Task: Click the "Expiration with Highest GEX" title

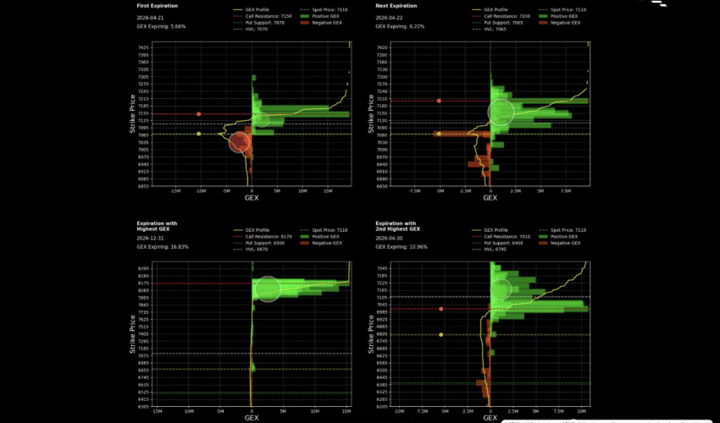Action: pos(157,226)
